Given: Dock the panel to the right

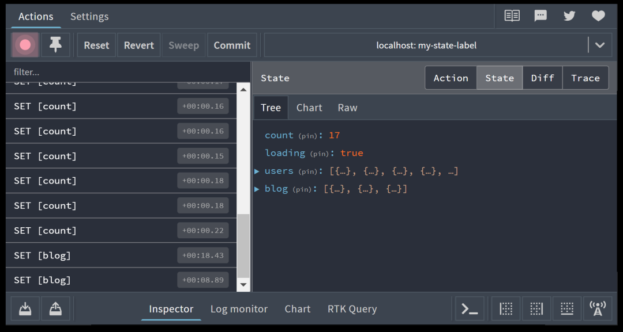Looking at the screenshot, I should pyautogui.click(x=536, y=308).
